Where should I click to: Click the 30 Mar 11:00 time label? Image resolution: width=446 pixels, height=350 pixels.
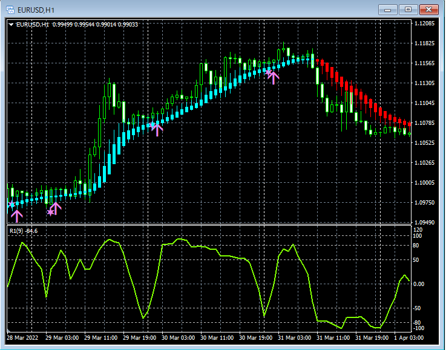(217, 338)
